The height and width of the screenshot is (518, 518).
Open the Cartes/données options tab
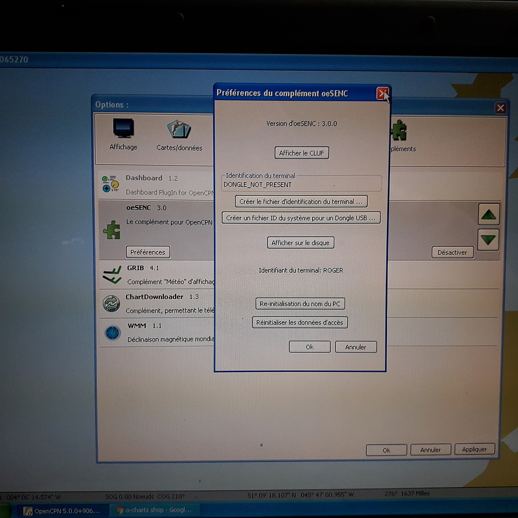click(179, 136)
